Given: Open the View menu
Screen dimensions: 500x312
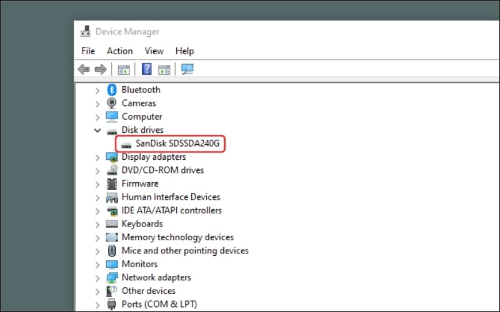Looking at the screenshot, I should (154, 51).
